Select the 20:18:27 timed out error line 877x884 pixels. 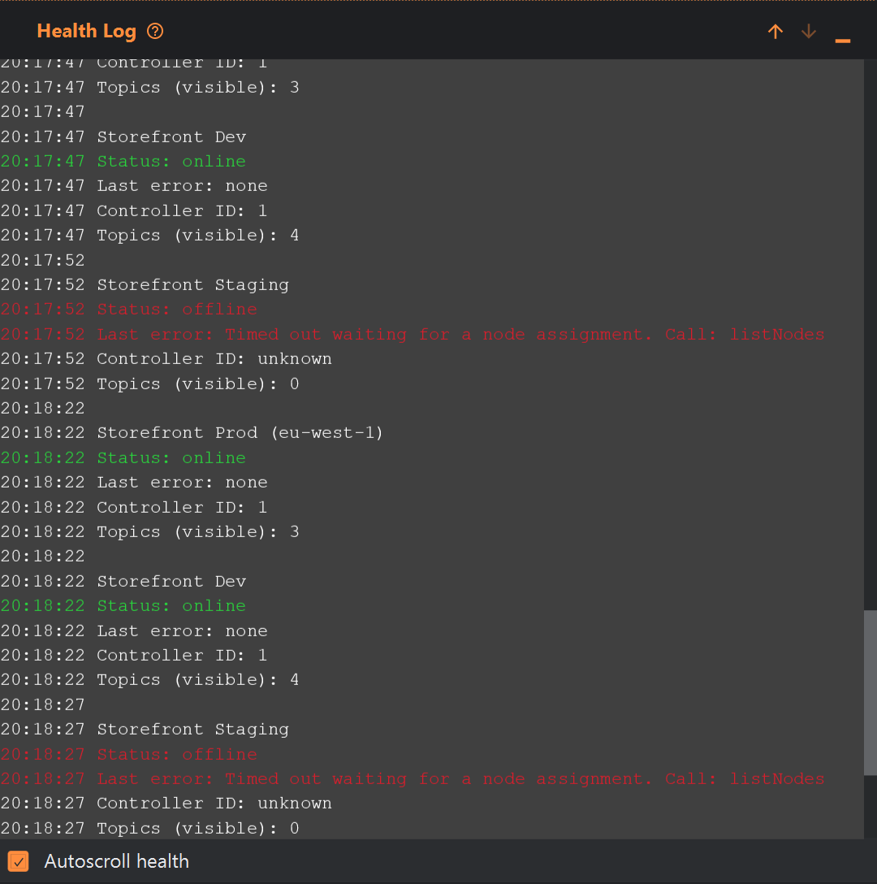413,779
